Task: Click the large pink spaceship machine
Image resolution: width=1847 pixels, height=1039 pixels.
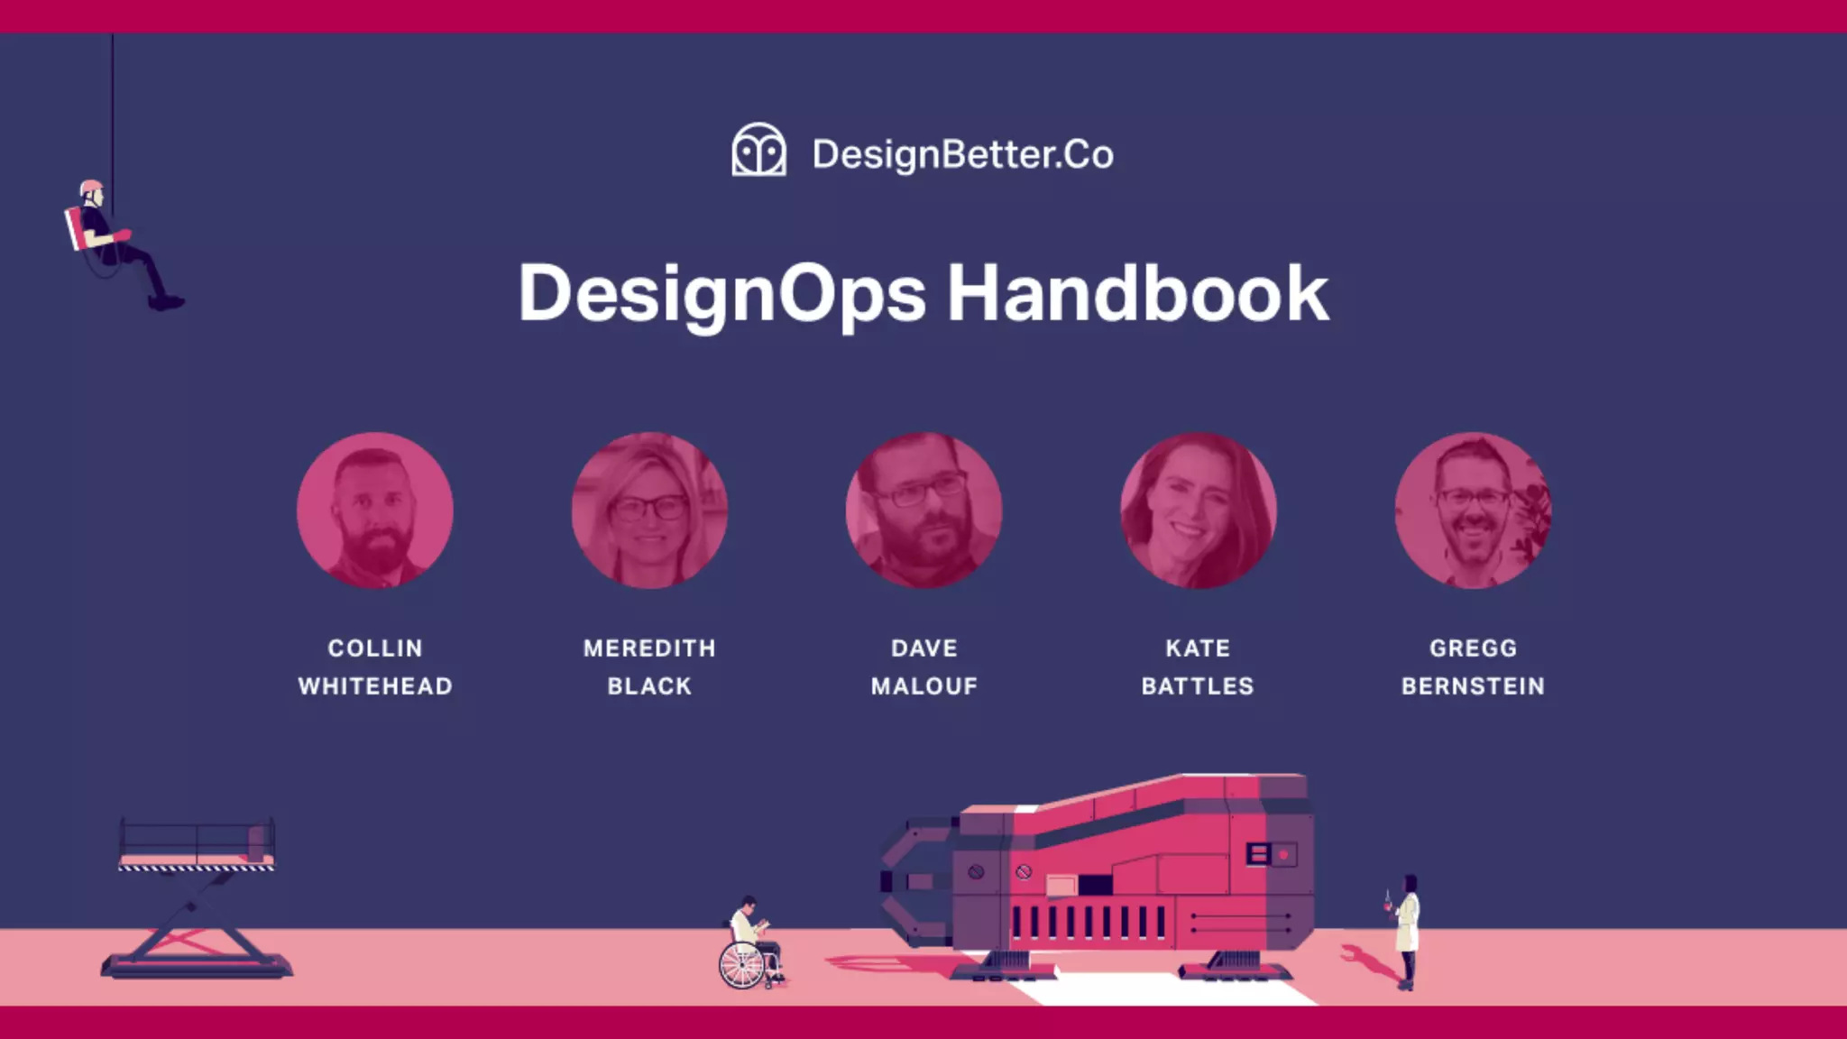Action: click(x=1136, y=866)
